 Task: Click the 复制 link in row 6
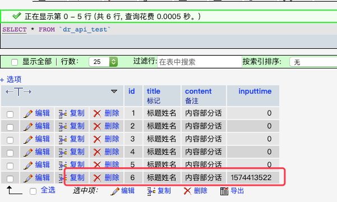(77, 178)
